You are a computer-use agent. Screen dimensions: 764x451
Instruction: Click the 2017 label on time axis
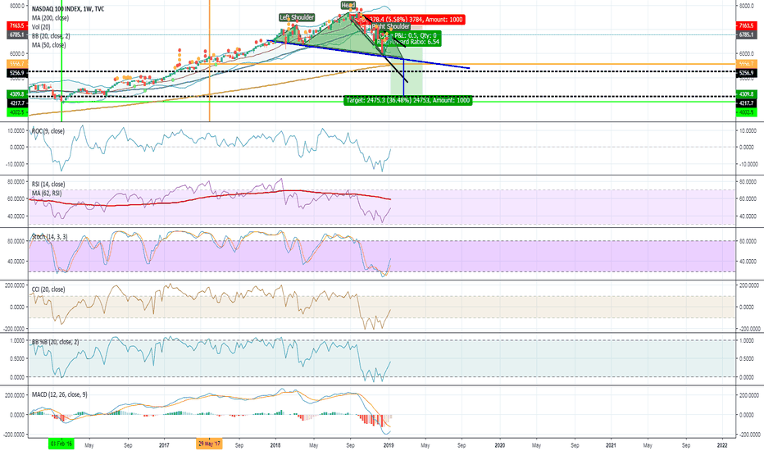coord(164,445)
